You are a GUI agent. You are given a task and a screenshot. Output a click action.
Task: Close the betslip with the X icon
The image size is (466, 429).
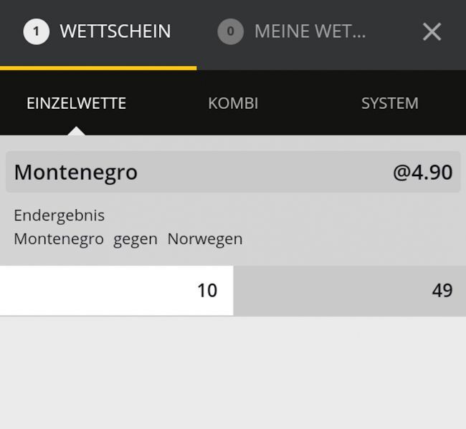[432, 32]
